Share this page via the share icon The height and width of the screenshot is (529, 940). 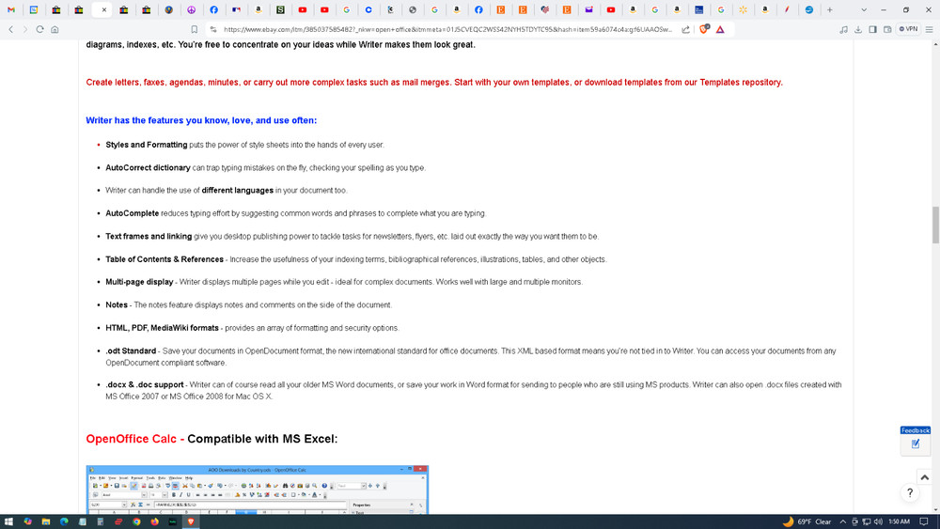tap(686, 29)
